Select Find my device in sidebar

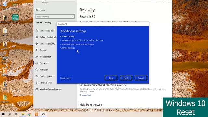[46, 76]
